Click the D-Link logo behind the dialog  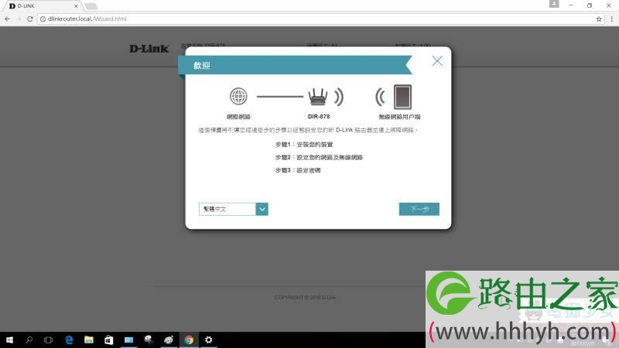[149, 49]
